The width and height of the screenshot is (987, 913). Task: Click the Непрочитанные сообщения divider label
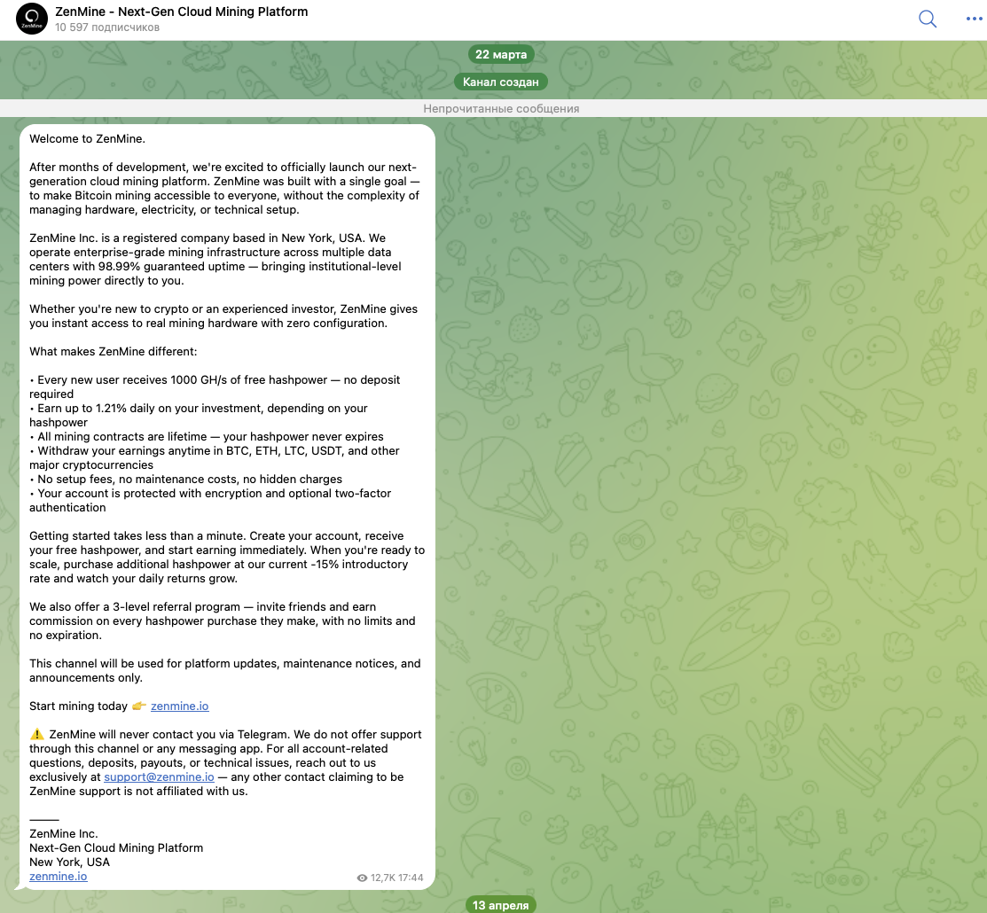(x=501, y=108)
